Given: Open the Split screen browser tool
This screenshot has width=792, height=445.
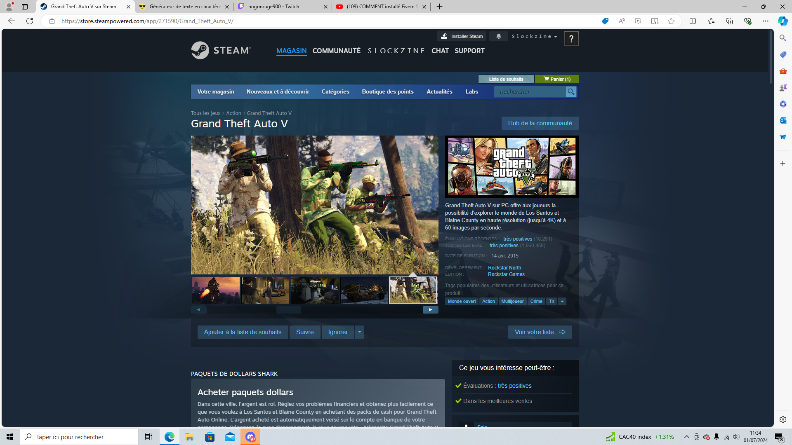Looking at the screenshot, I should pyautogui.click(x=693, y=21).
